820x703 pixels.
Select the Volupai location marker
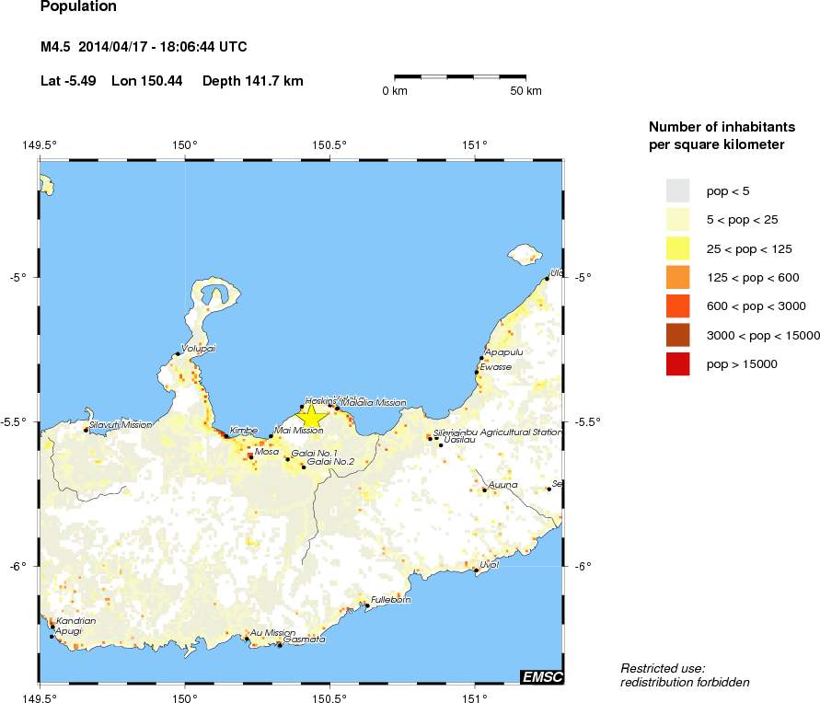(178, 354)
